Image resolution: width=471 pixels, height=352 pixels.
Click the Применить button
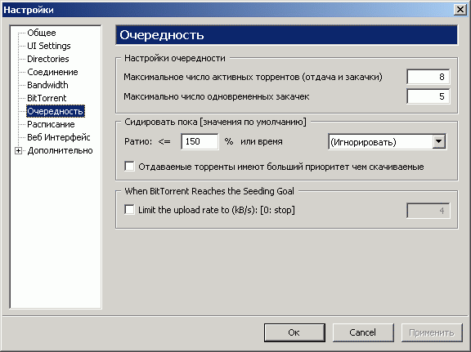point(432,332)
